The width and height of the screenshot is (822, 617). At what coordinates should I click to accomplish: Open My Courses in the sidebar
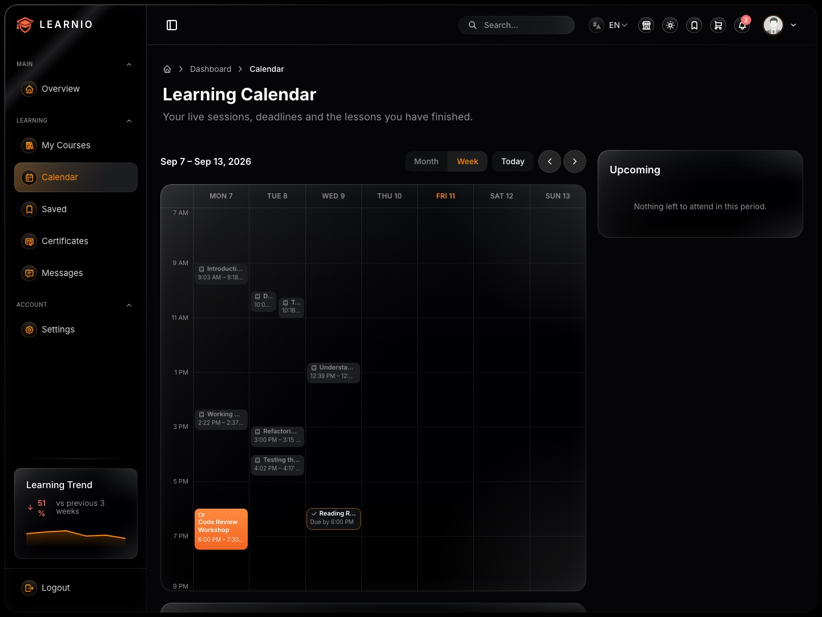pyautogui.click(x=76, y=145)
